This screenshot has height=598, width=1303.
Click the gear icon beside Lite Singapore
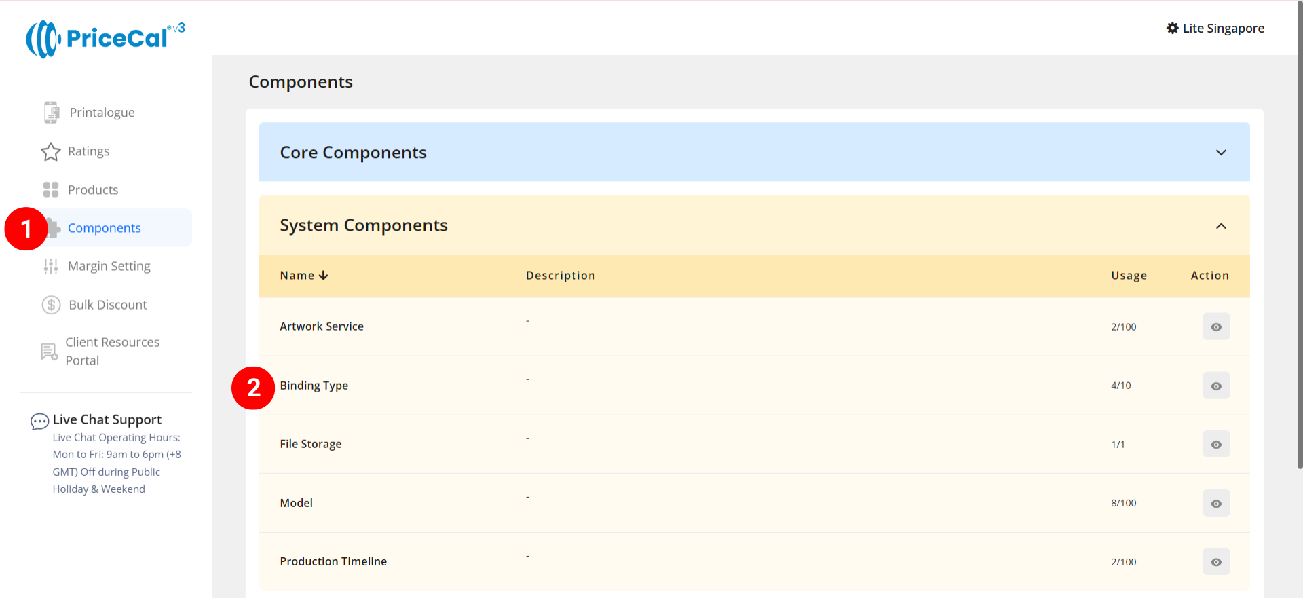pos(1172,29)
